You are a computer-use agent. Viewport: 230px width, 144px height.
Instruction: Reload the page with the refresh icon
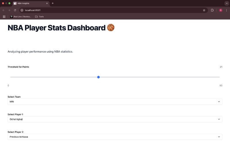coord(15,10)
